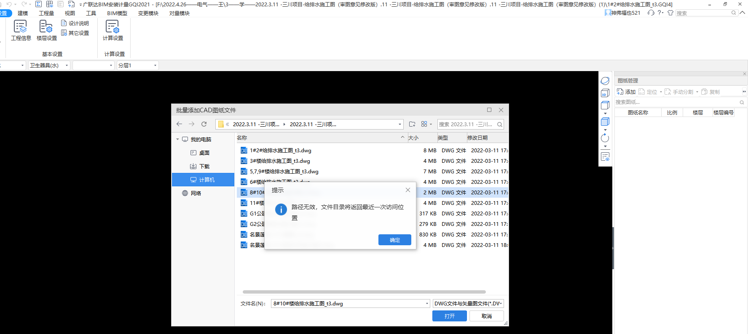Open 分层1 layer dropdown
This screenshot has height=334, width=748.
tap(138, 65)
